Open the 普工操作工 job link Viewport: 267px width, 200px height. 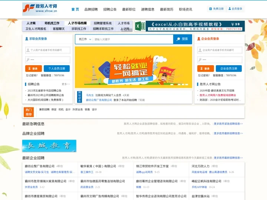point(87,172)
